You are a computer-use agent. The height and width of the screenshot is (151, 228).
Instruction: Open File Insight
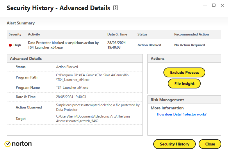[x=184, y=84]
